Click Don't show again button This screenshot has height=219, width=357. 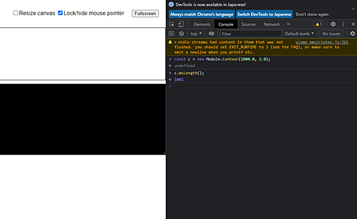coord(312,15)
